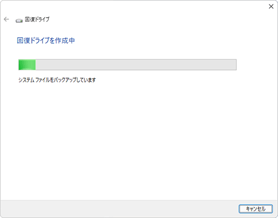278x218 pixels.
Task: Cancel with the キャンセル button
Action: 256,209
